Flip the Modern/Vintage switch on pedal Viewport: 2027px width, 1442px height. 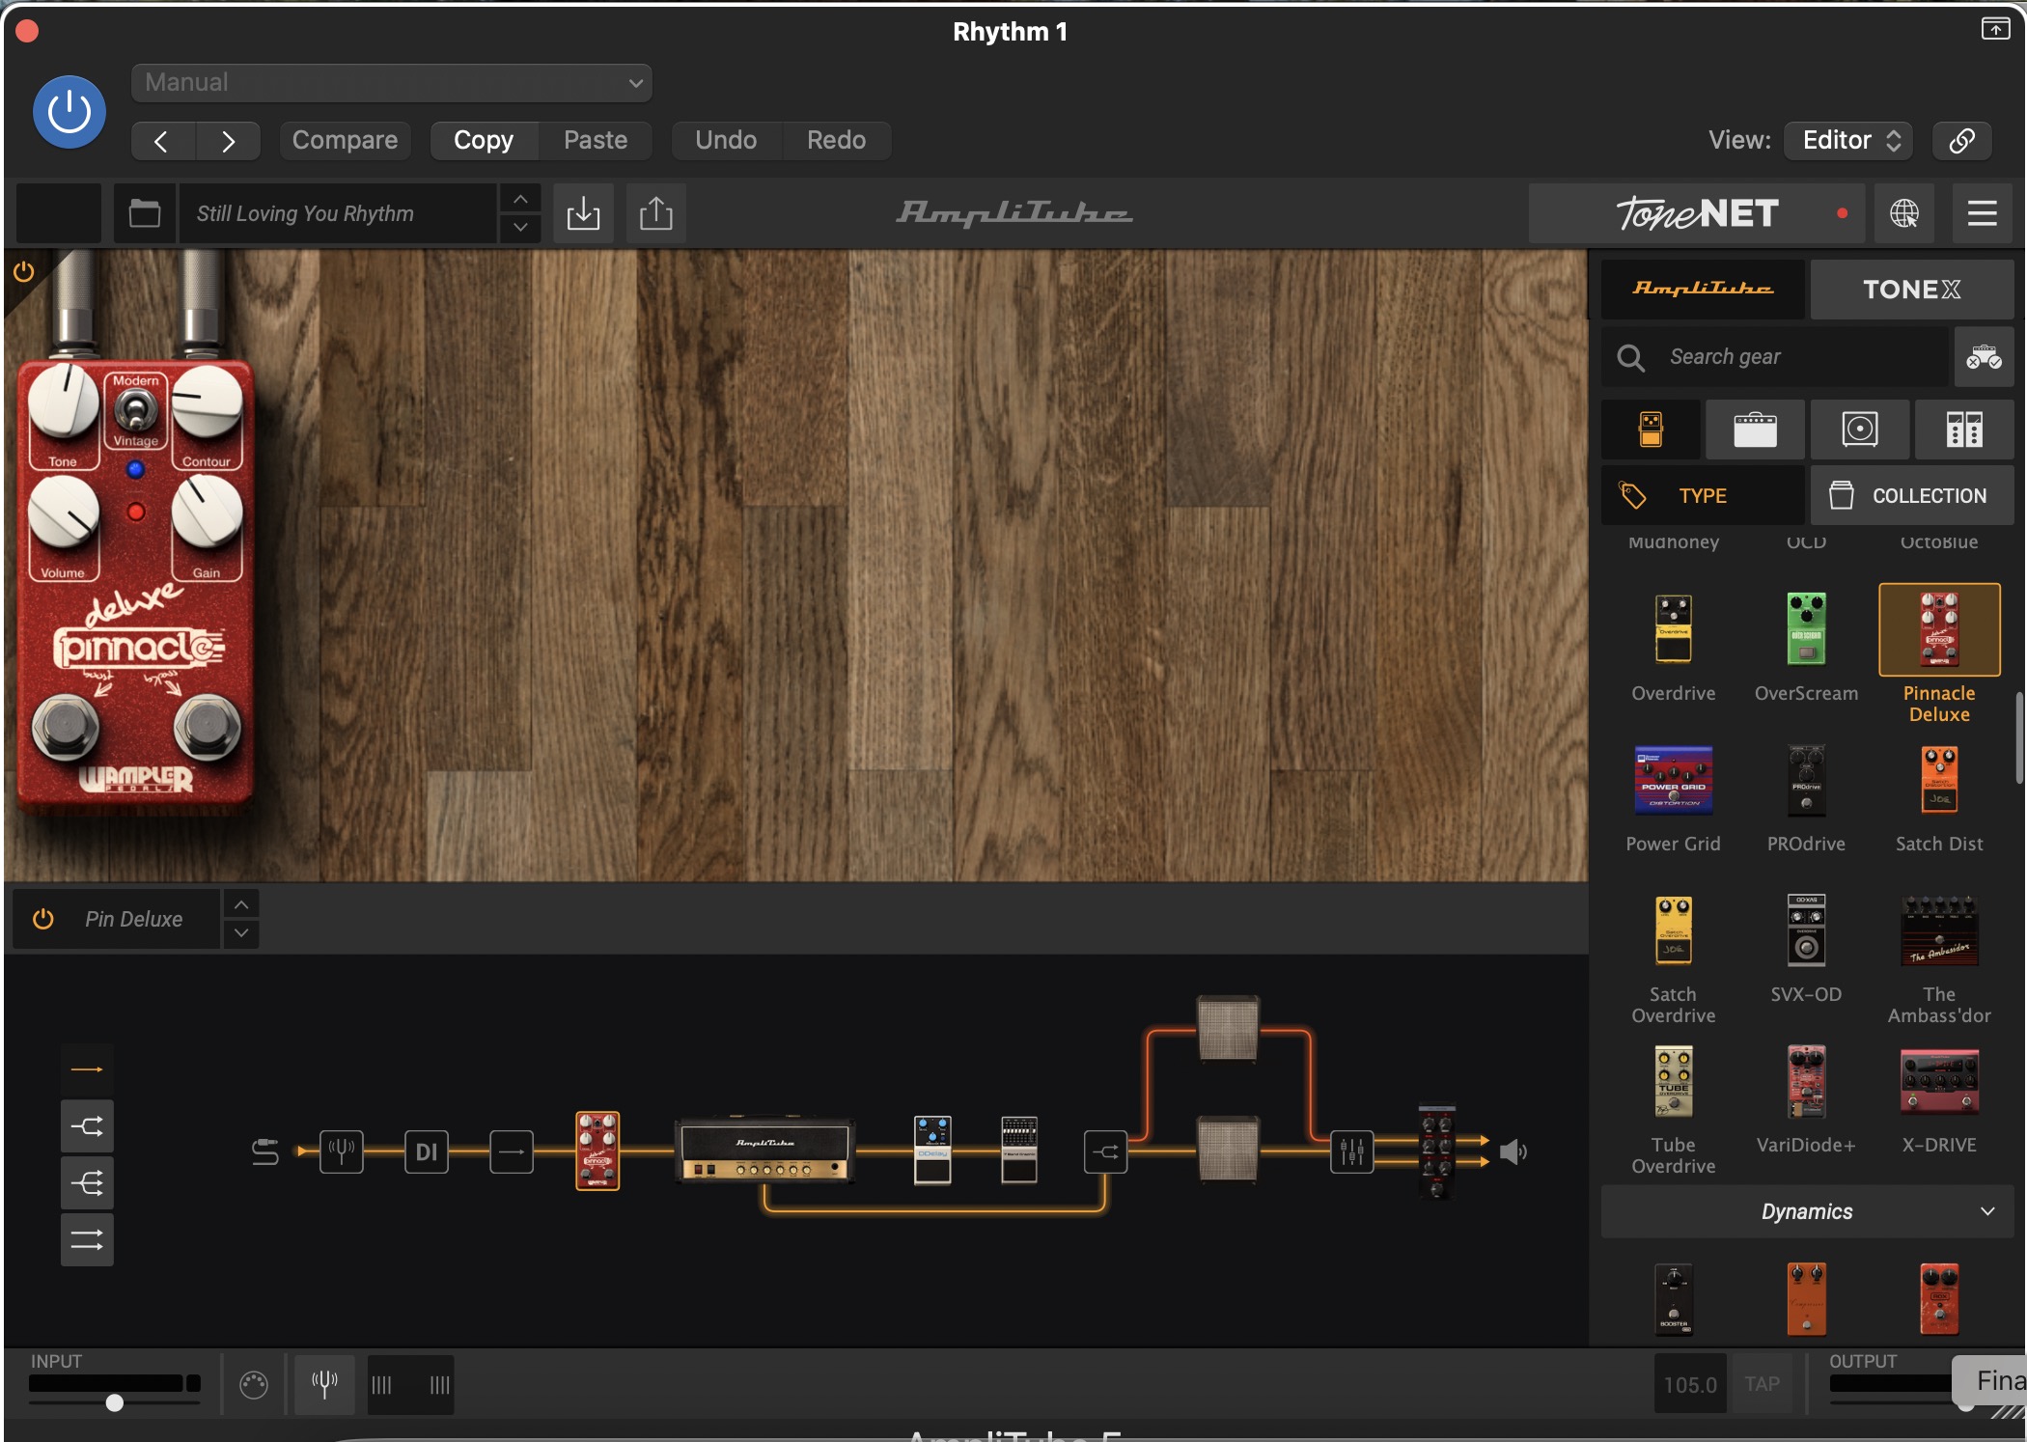pyautogui.click(x=135, y=412)
